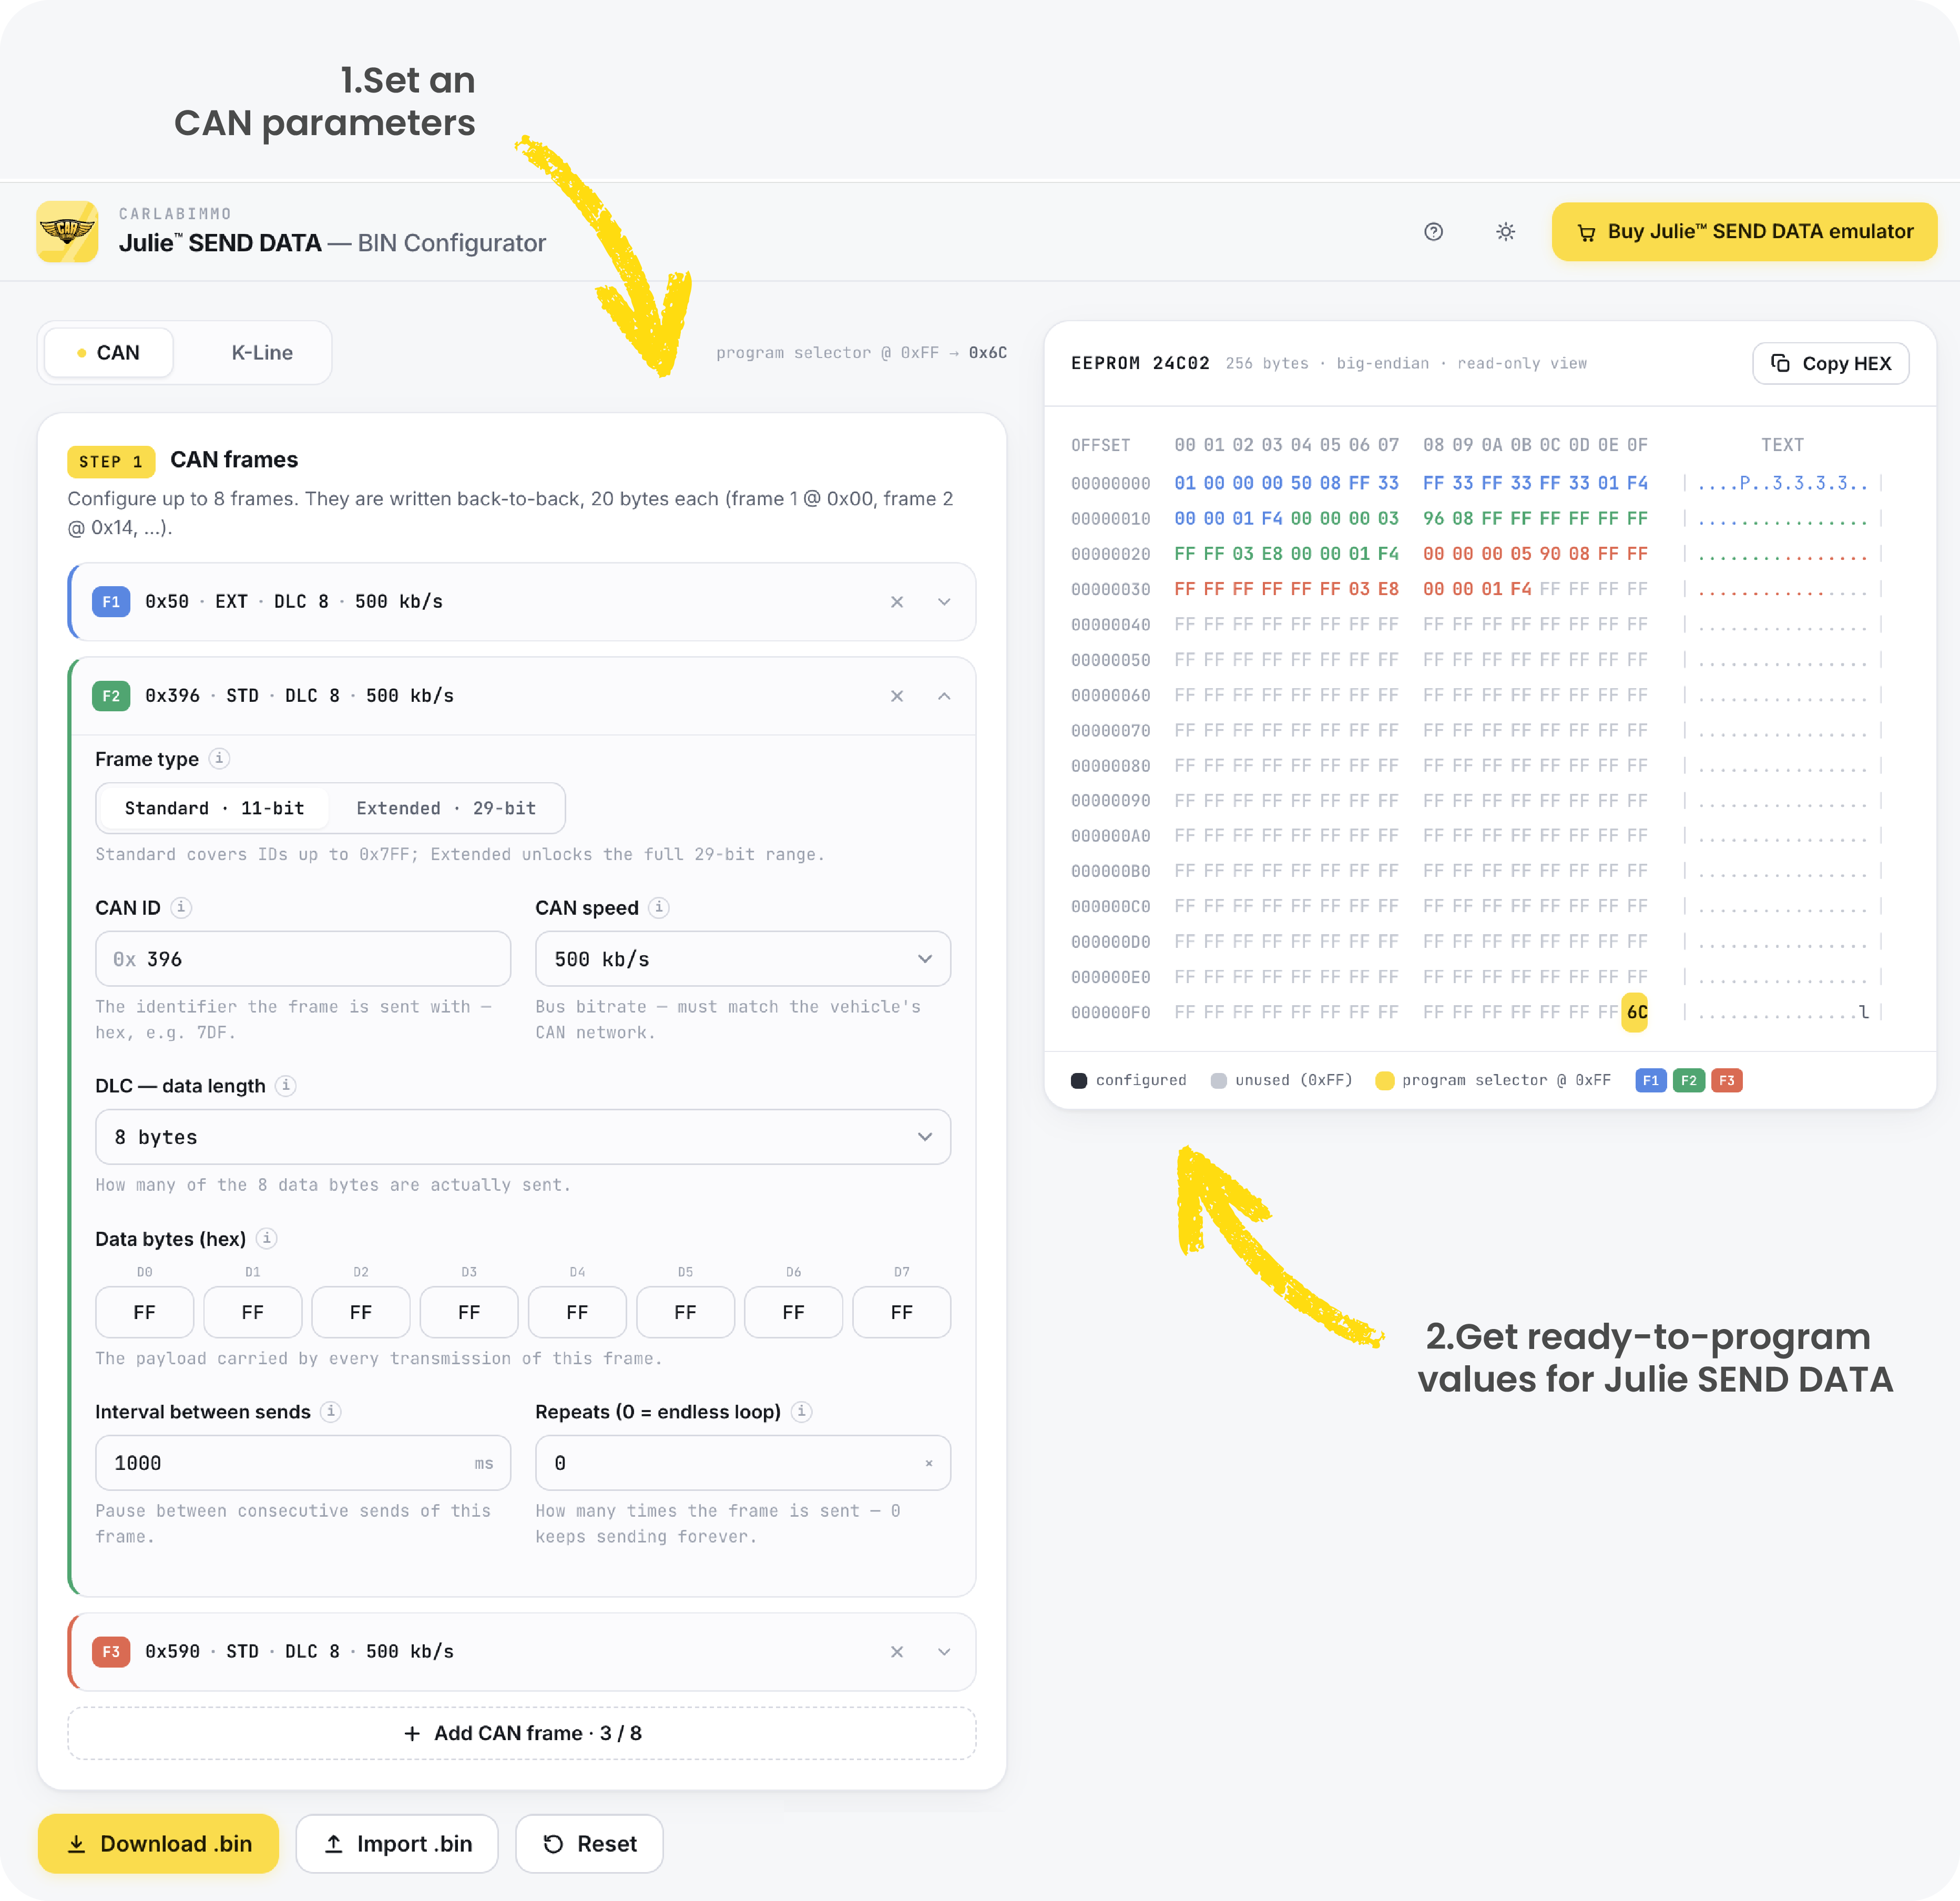Edit data byte D4
Image resolution: width=1960 pixels, height=1901 pixels.
click(577, 1312)
